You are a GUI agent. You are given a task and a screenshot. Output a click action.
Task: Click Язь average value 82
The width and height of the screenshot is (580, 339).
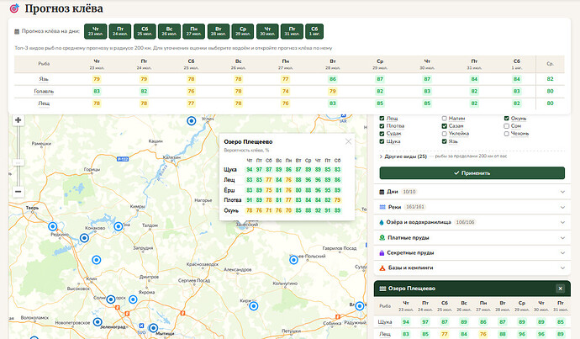pos(550,79)
